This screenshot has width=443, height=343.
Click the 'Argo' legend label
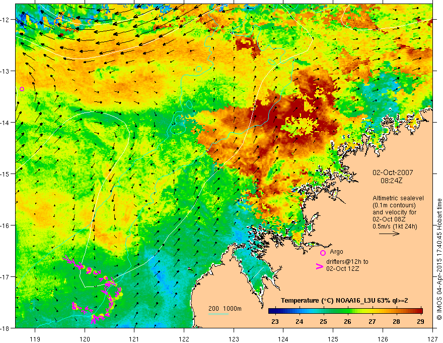click(x=336, y=252)
